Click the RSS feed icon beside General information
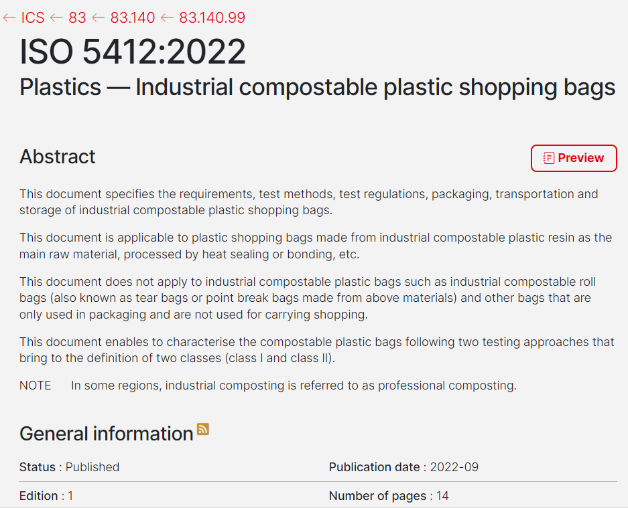The height and width of the screenshot is (508, 628). (202, 430)
